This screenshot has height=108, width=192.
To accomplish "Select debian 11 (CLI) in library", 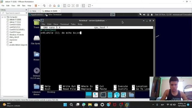I will click(x=15, y=22).
